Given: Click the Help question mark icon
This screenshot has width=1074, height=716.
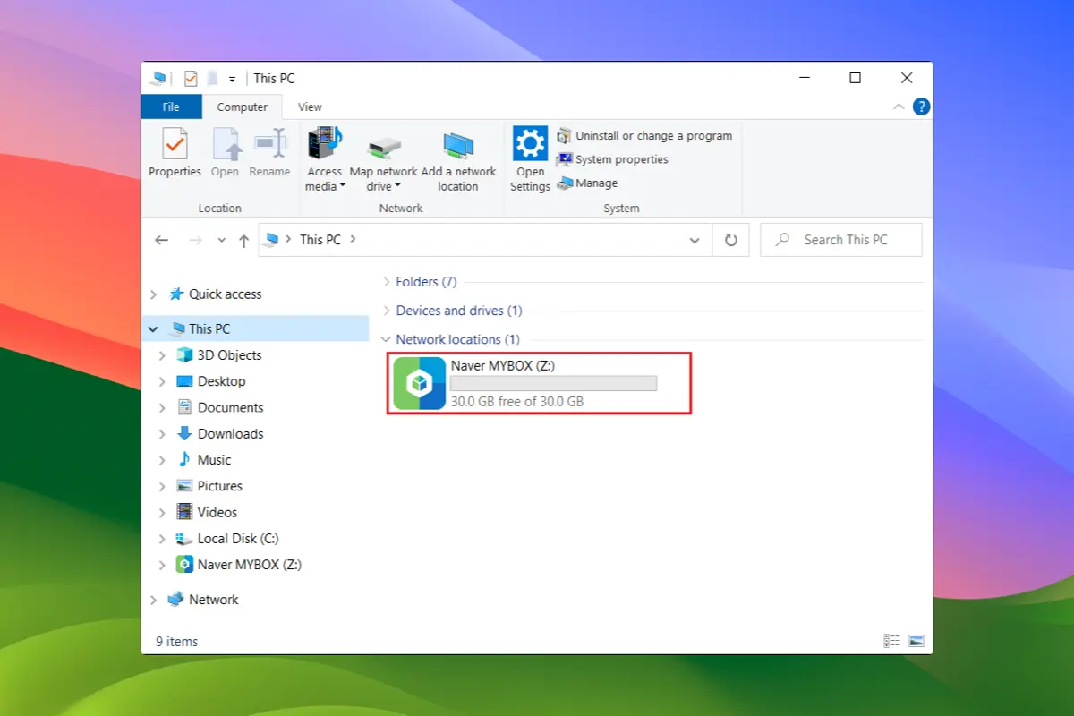Looking at the screenshot, I should pyautogui.click(x=921, y=107).
